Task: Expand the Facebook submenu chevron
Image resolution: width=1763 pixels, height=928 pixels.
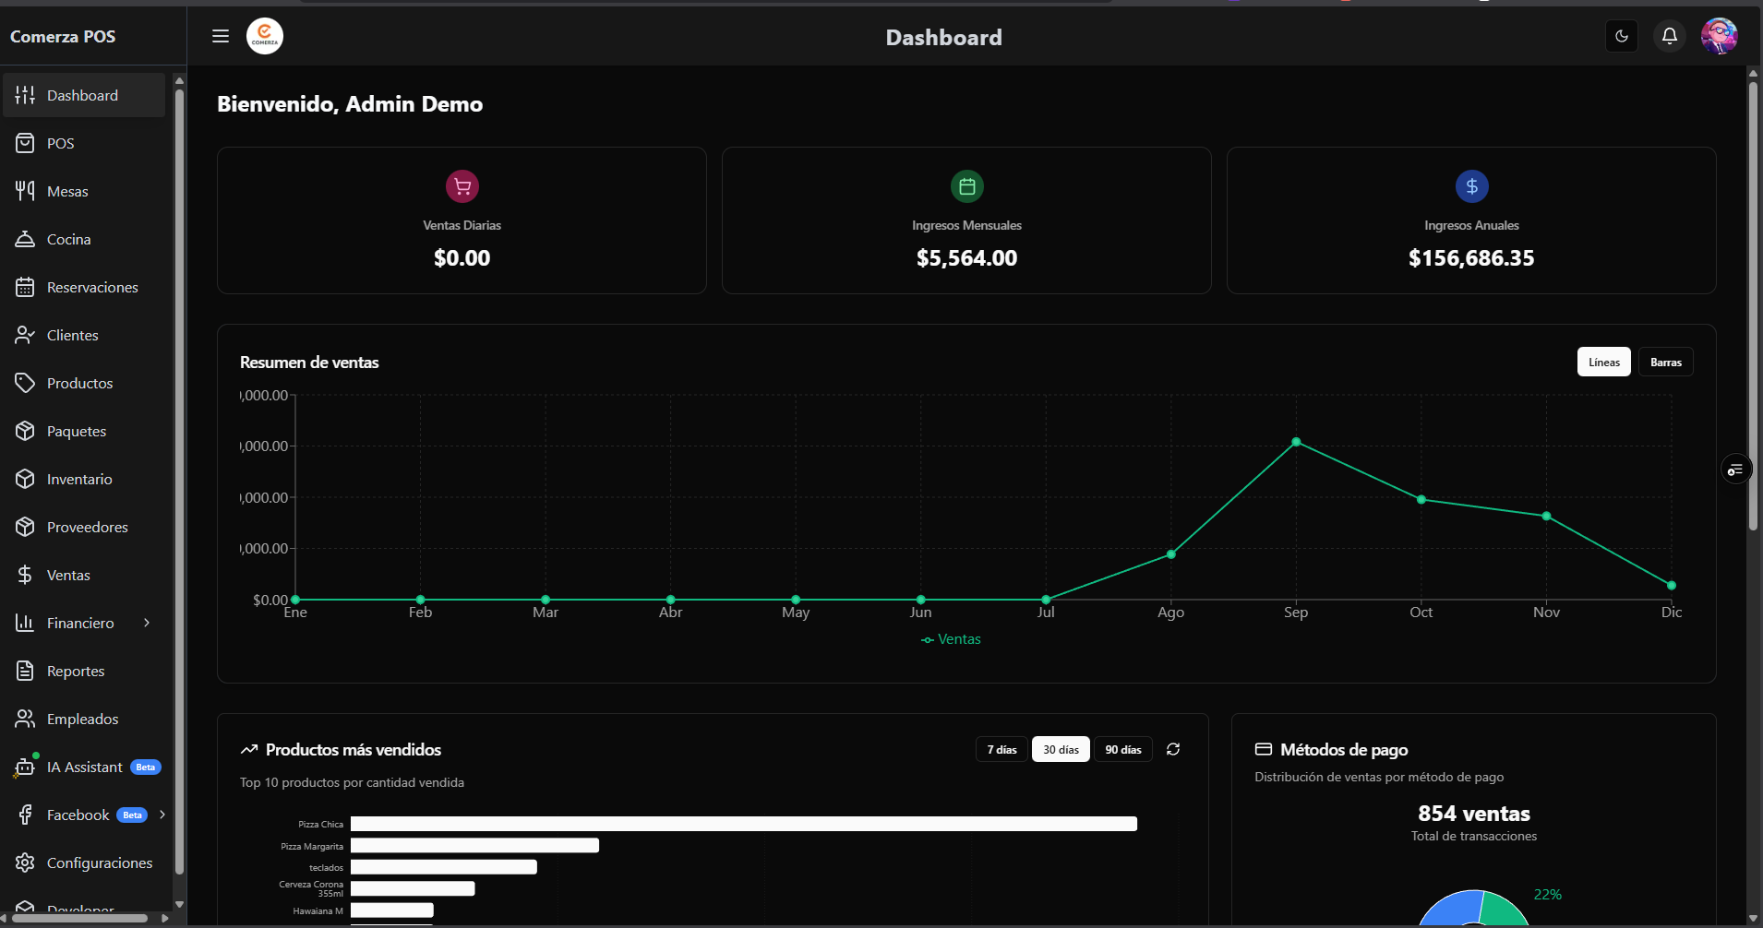Action: pyautogui.click(x=162, y=815)
